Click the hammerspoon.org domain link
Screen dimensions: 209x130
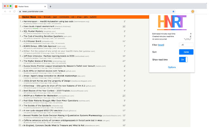(x=82, y=22)
